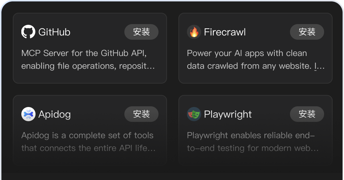Open the Apidog title label

click(54, 114)
